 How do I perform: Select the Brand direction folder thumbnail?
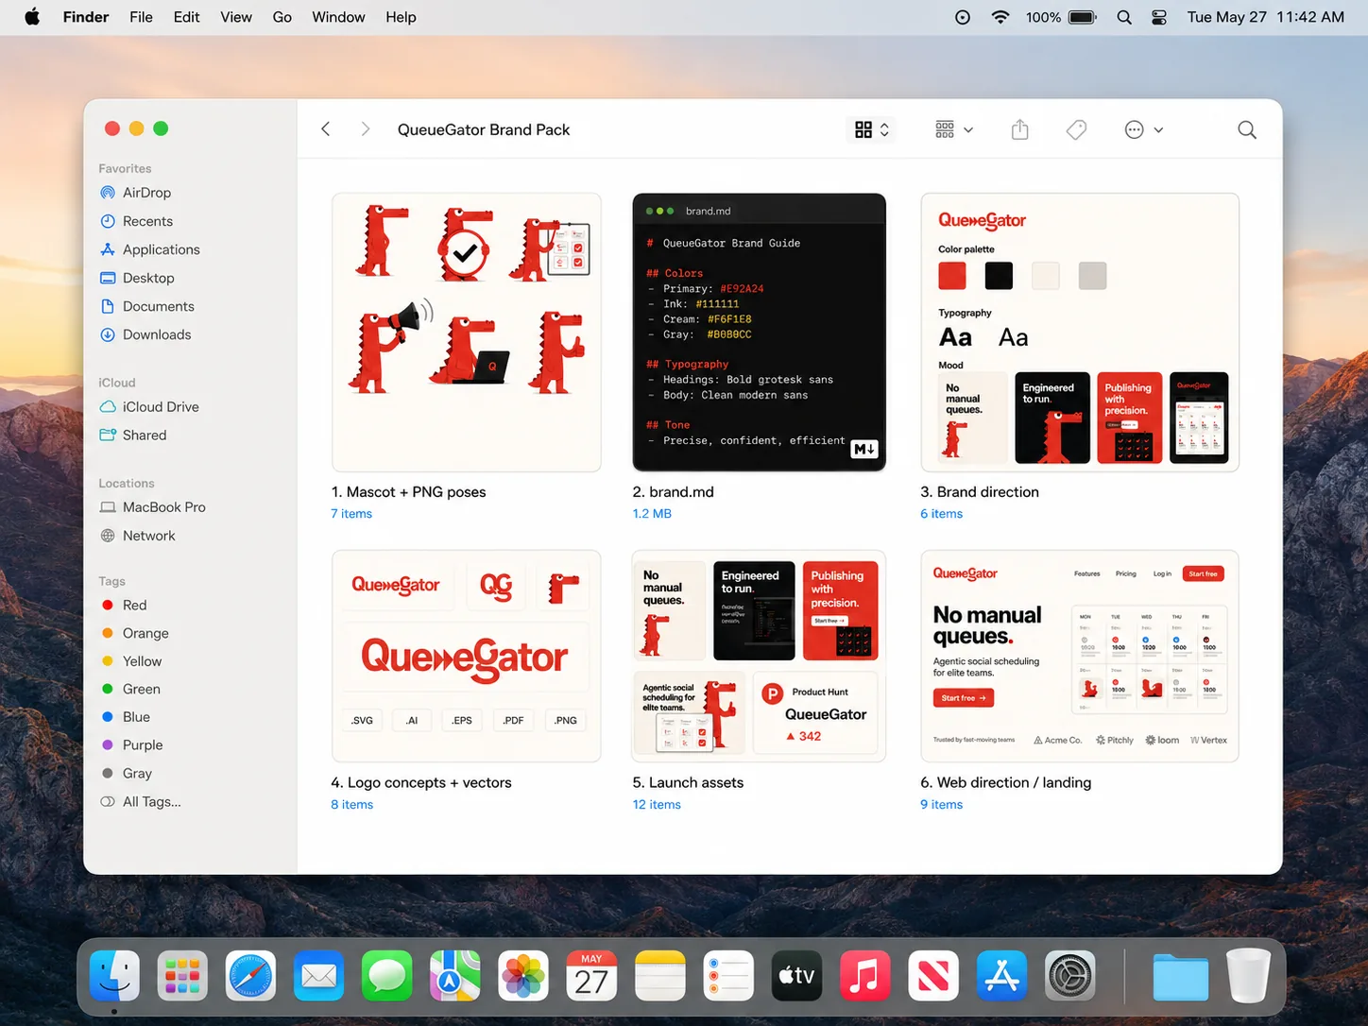pos(1080,333)
